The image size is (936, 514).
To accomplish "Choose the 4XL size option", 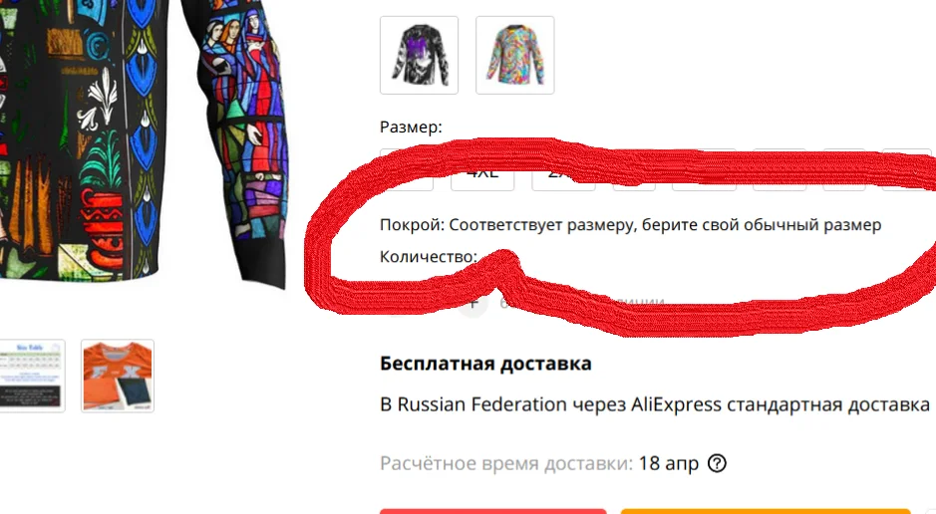I will 482,172.
